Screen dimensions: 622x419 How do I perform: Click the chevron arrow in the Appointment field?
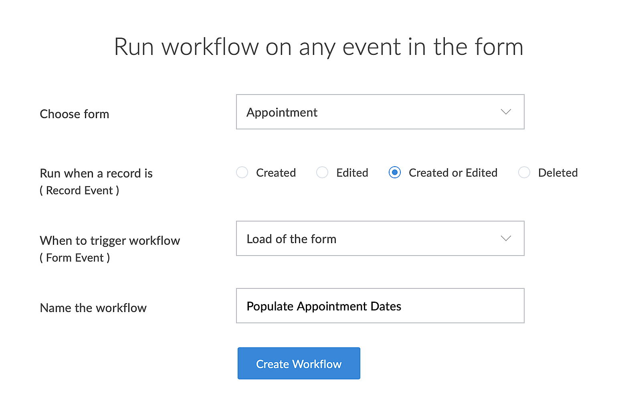point(506,112)
